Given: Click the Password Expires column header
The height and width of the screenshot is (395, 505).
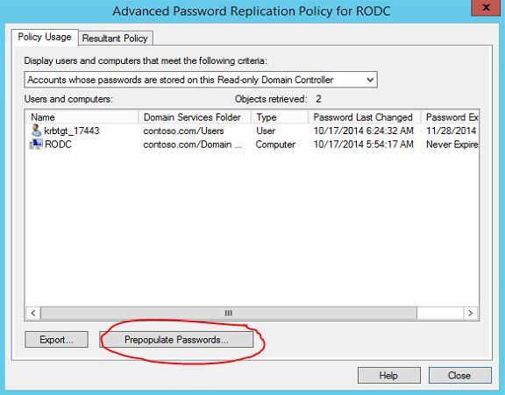Looking at the screenshot, I should (x=450, y=117).
